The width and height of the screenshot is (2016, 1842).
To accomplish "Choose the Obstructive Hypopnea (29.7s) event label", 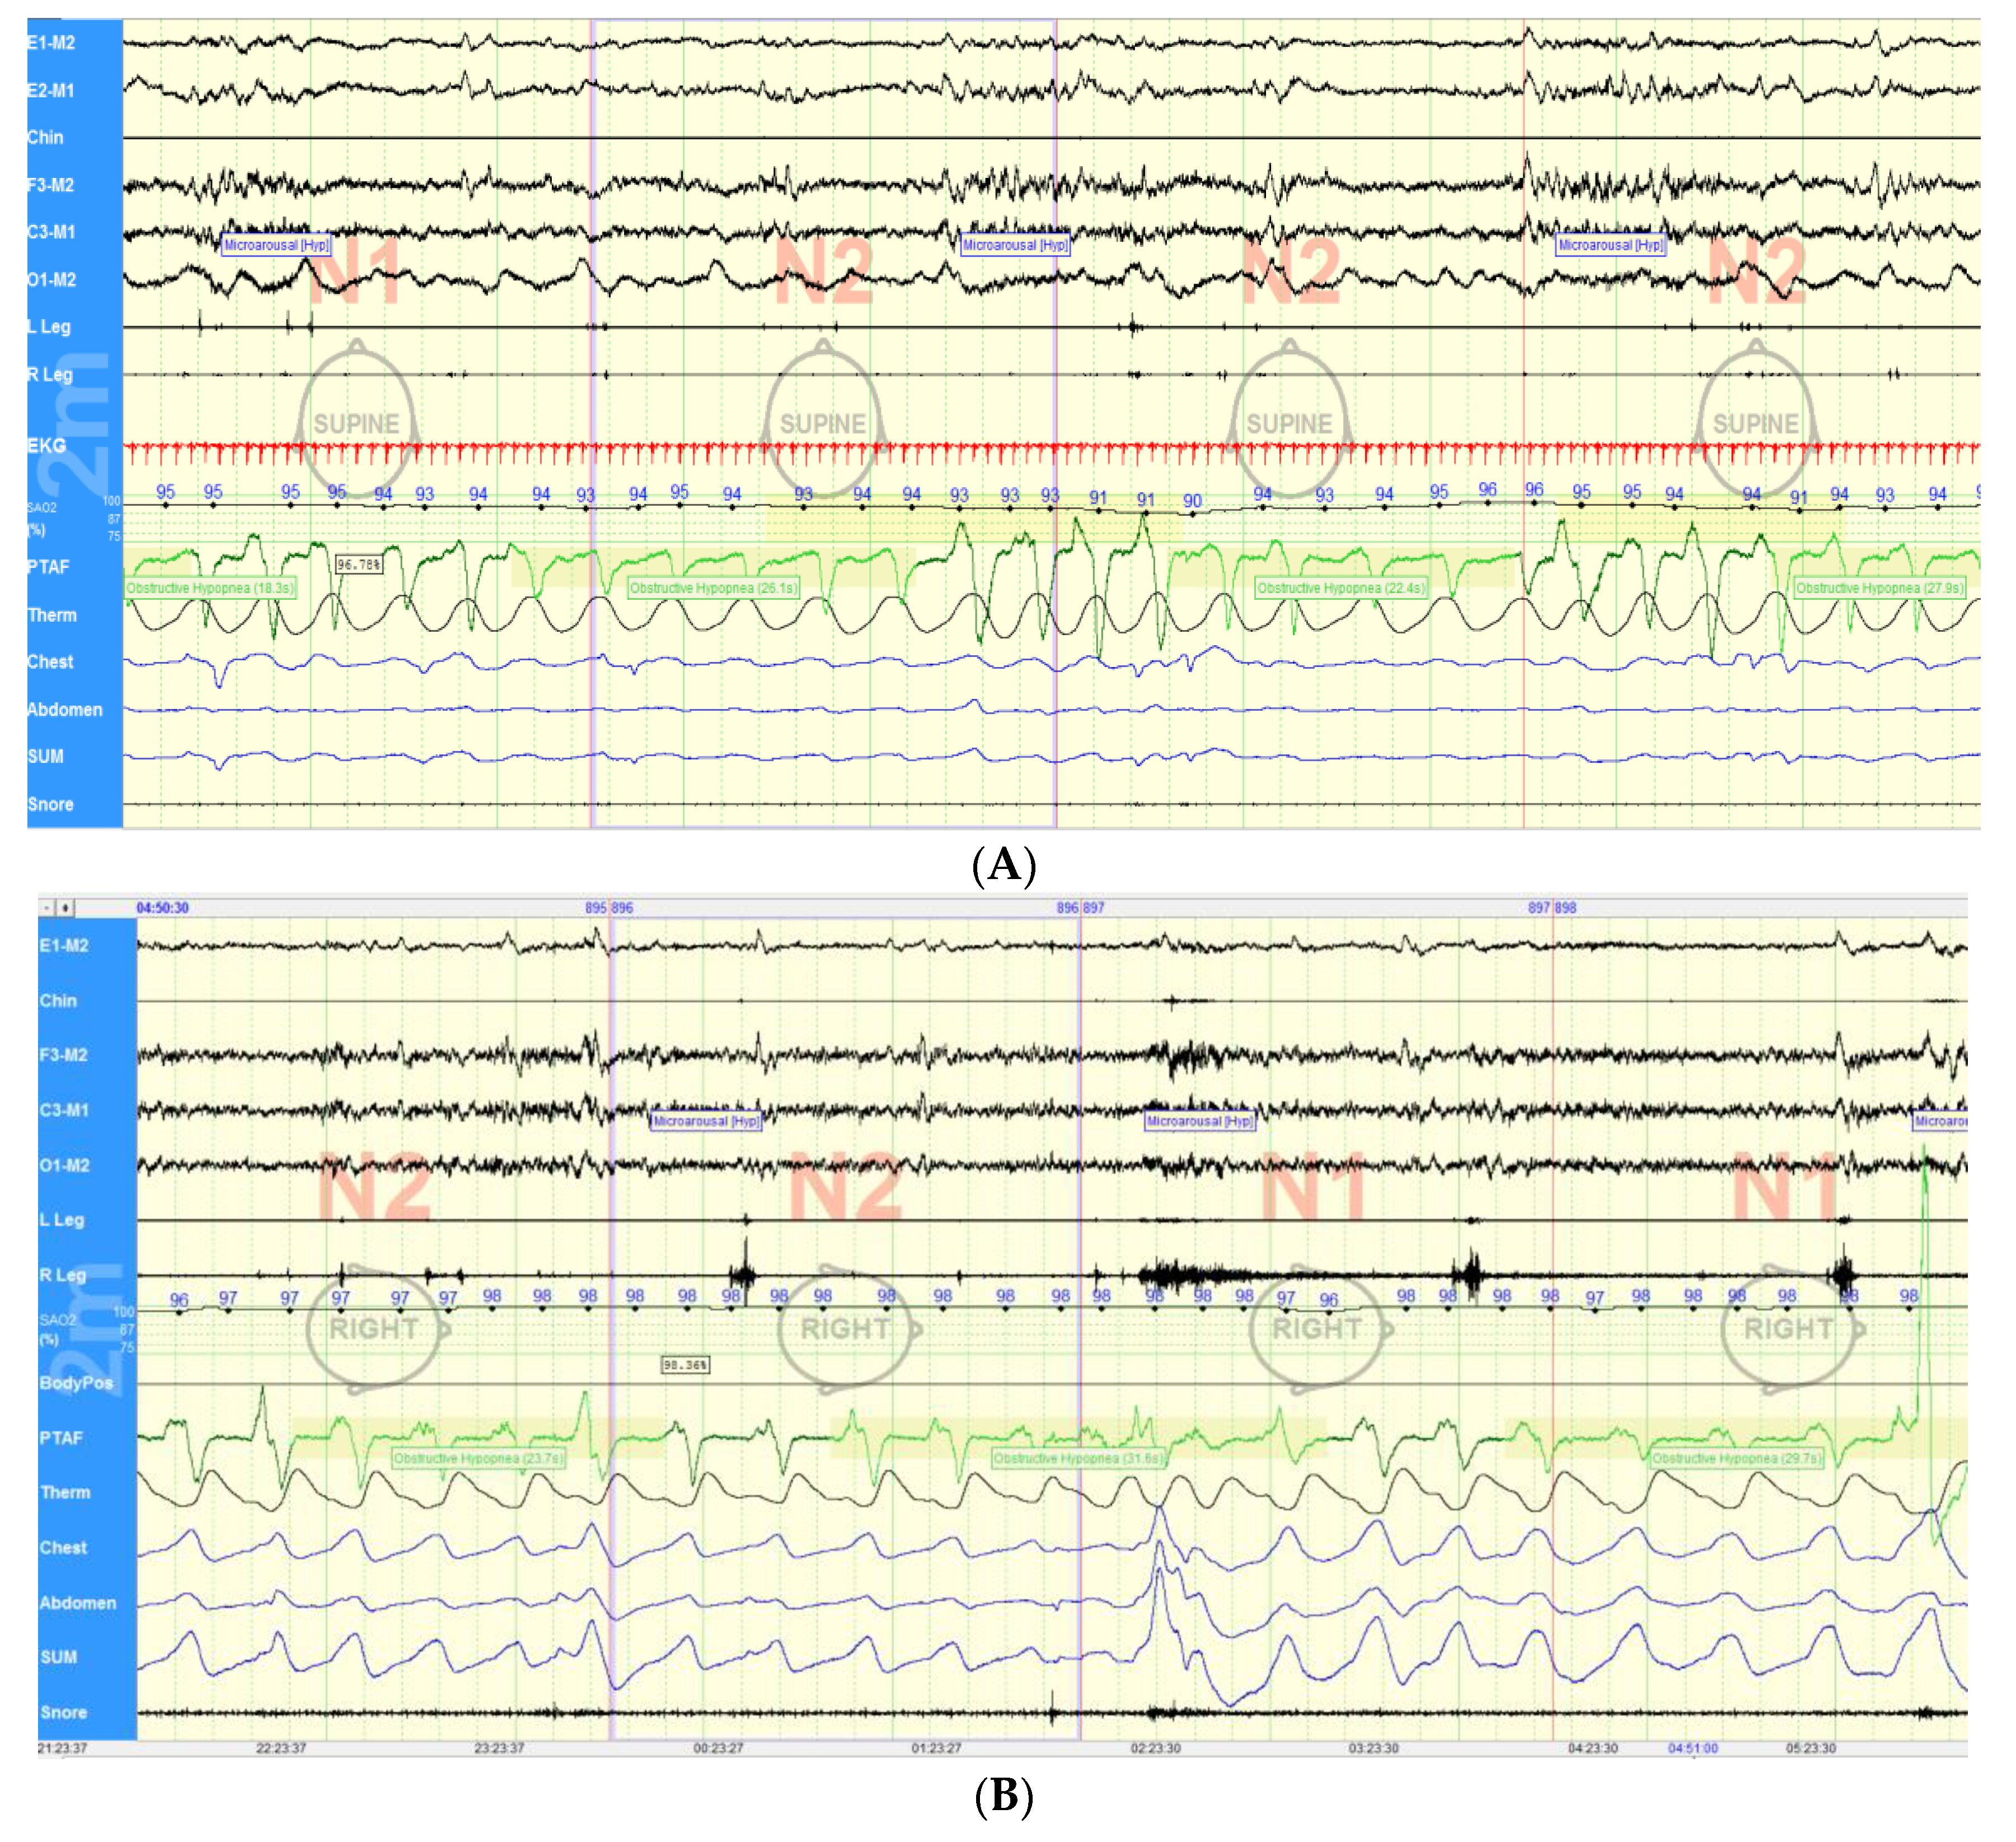I will (x=1736, y=1458).
